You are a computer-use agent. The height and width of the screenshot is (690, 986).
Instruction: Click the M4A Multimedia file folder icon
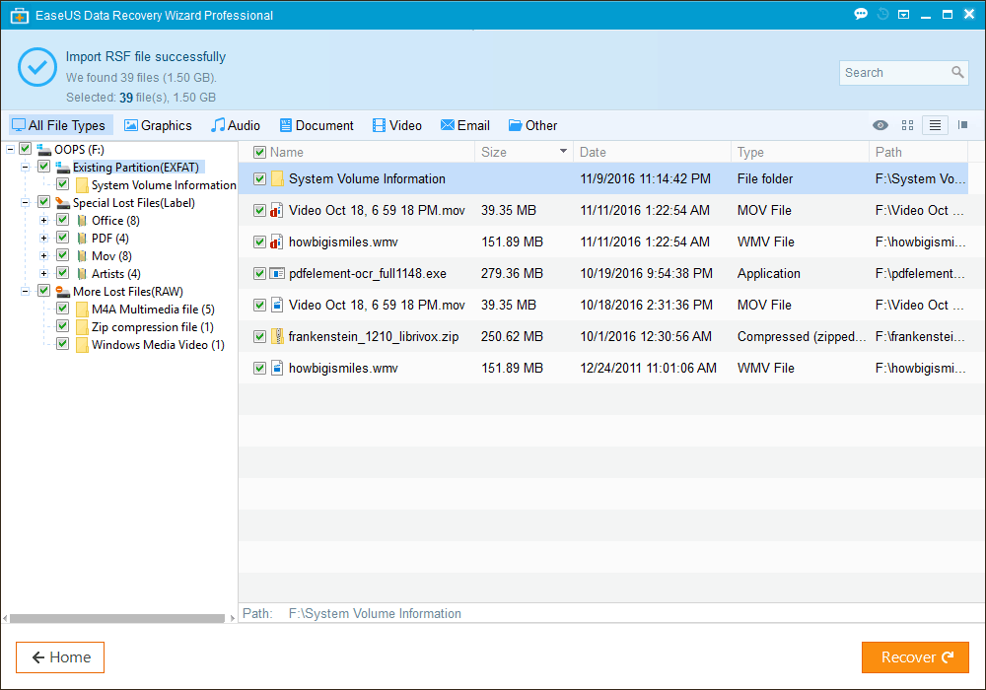[x=82, y=310]
